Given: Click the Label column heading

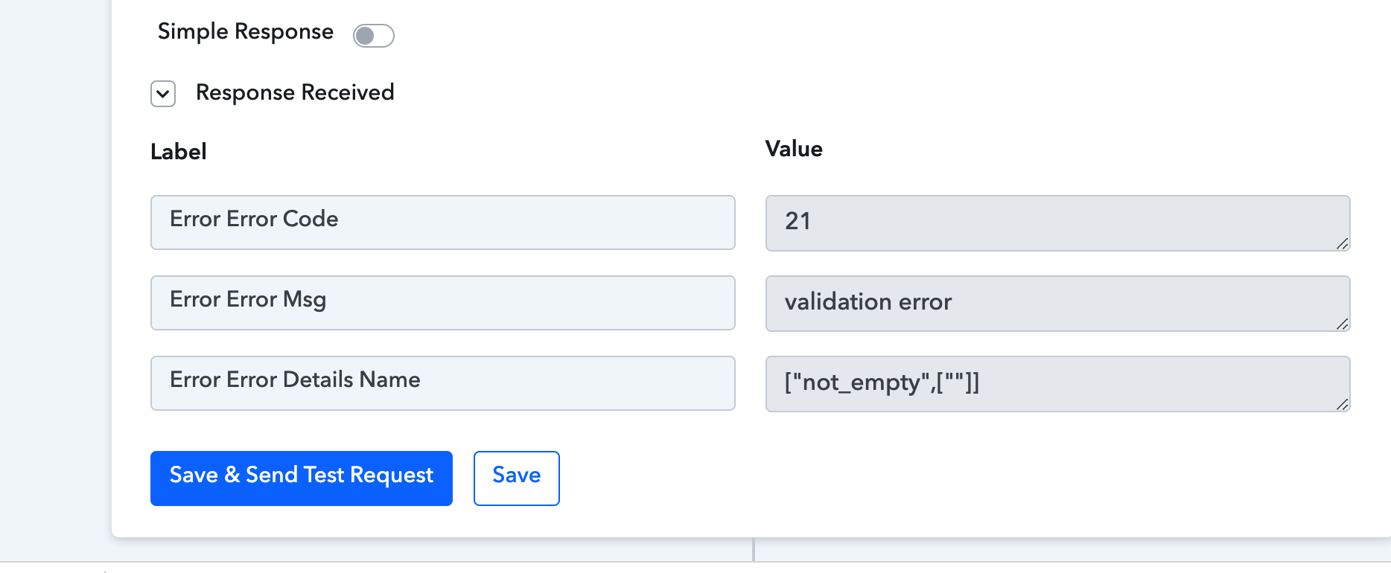Looking at the screenshot, I should (x=179, y=152).
